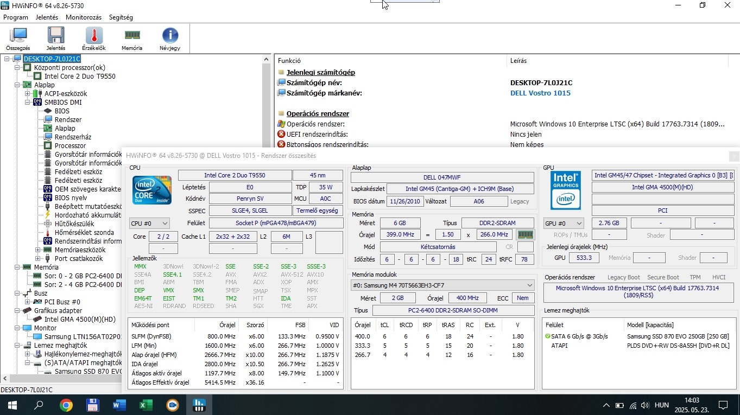Click the Hőmérséklet szonda thermometer icon
The height and width of the screenshot is (415, 740).
48,233
